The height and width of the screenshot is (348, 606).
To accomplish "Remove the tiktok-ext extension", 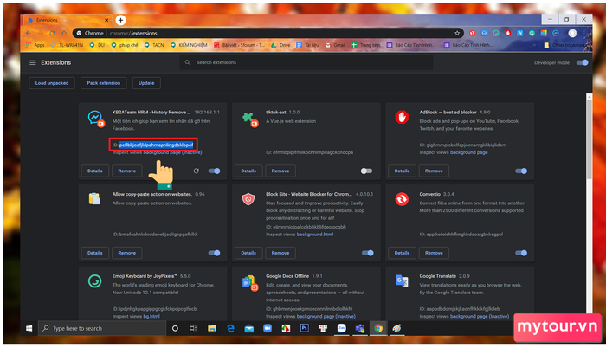I will pos(280,171).
